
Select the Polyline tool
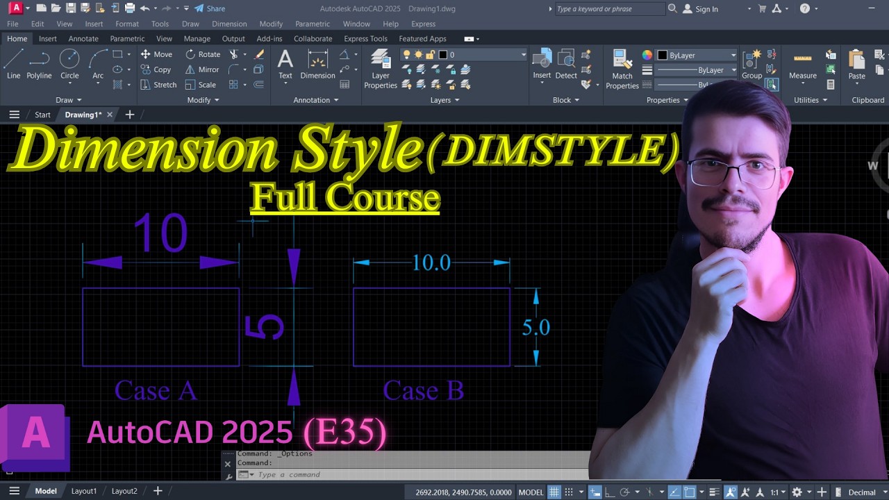[39, 65]
